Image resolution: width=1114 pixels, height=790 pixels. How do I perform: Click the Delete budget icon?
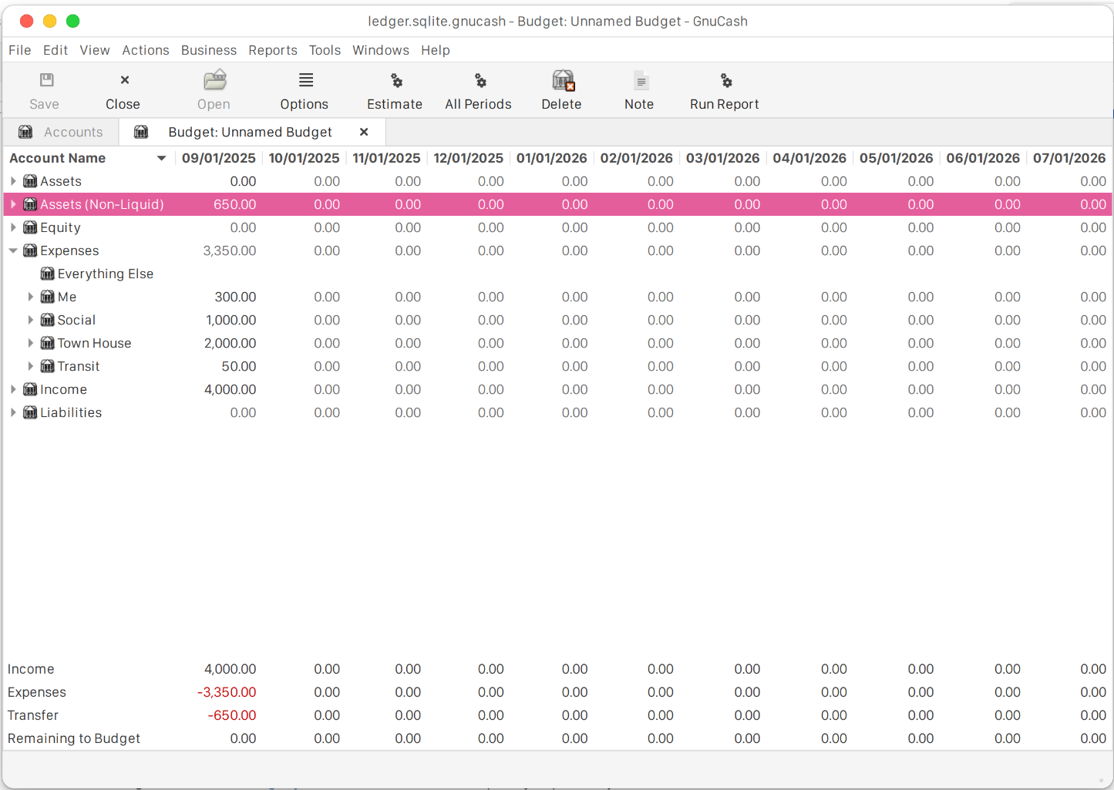(563, 80)
